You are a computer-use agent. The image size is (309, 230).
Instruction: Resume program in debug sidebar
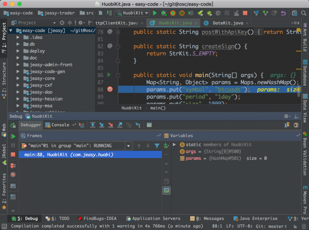pos(13,136)
